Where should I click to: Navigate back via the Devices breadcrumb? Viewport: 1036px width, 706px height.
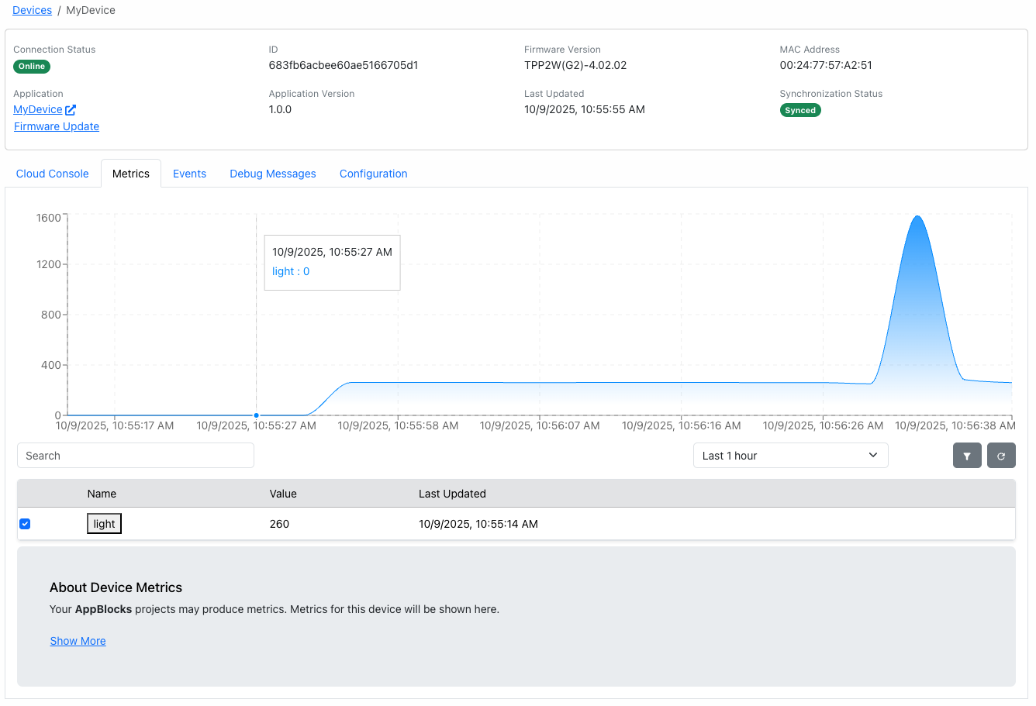click(x=32, y=10)
